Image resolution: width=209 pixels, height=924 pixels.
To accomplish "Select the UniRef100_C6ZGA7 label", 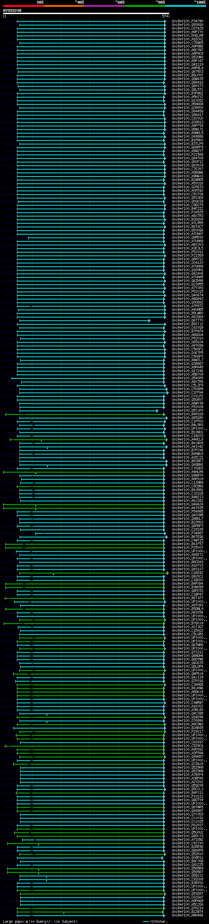I will pyautogui.click(x=187, y=897).
